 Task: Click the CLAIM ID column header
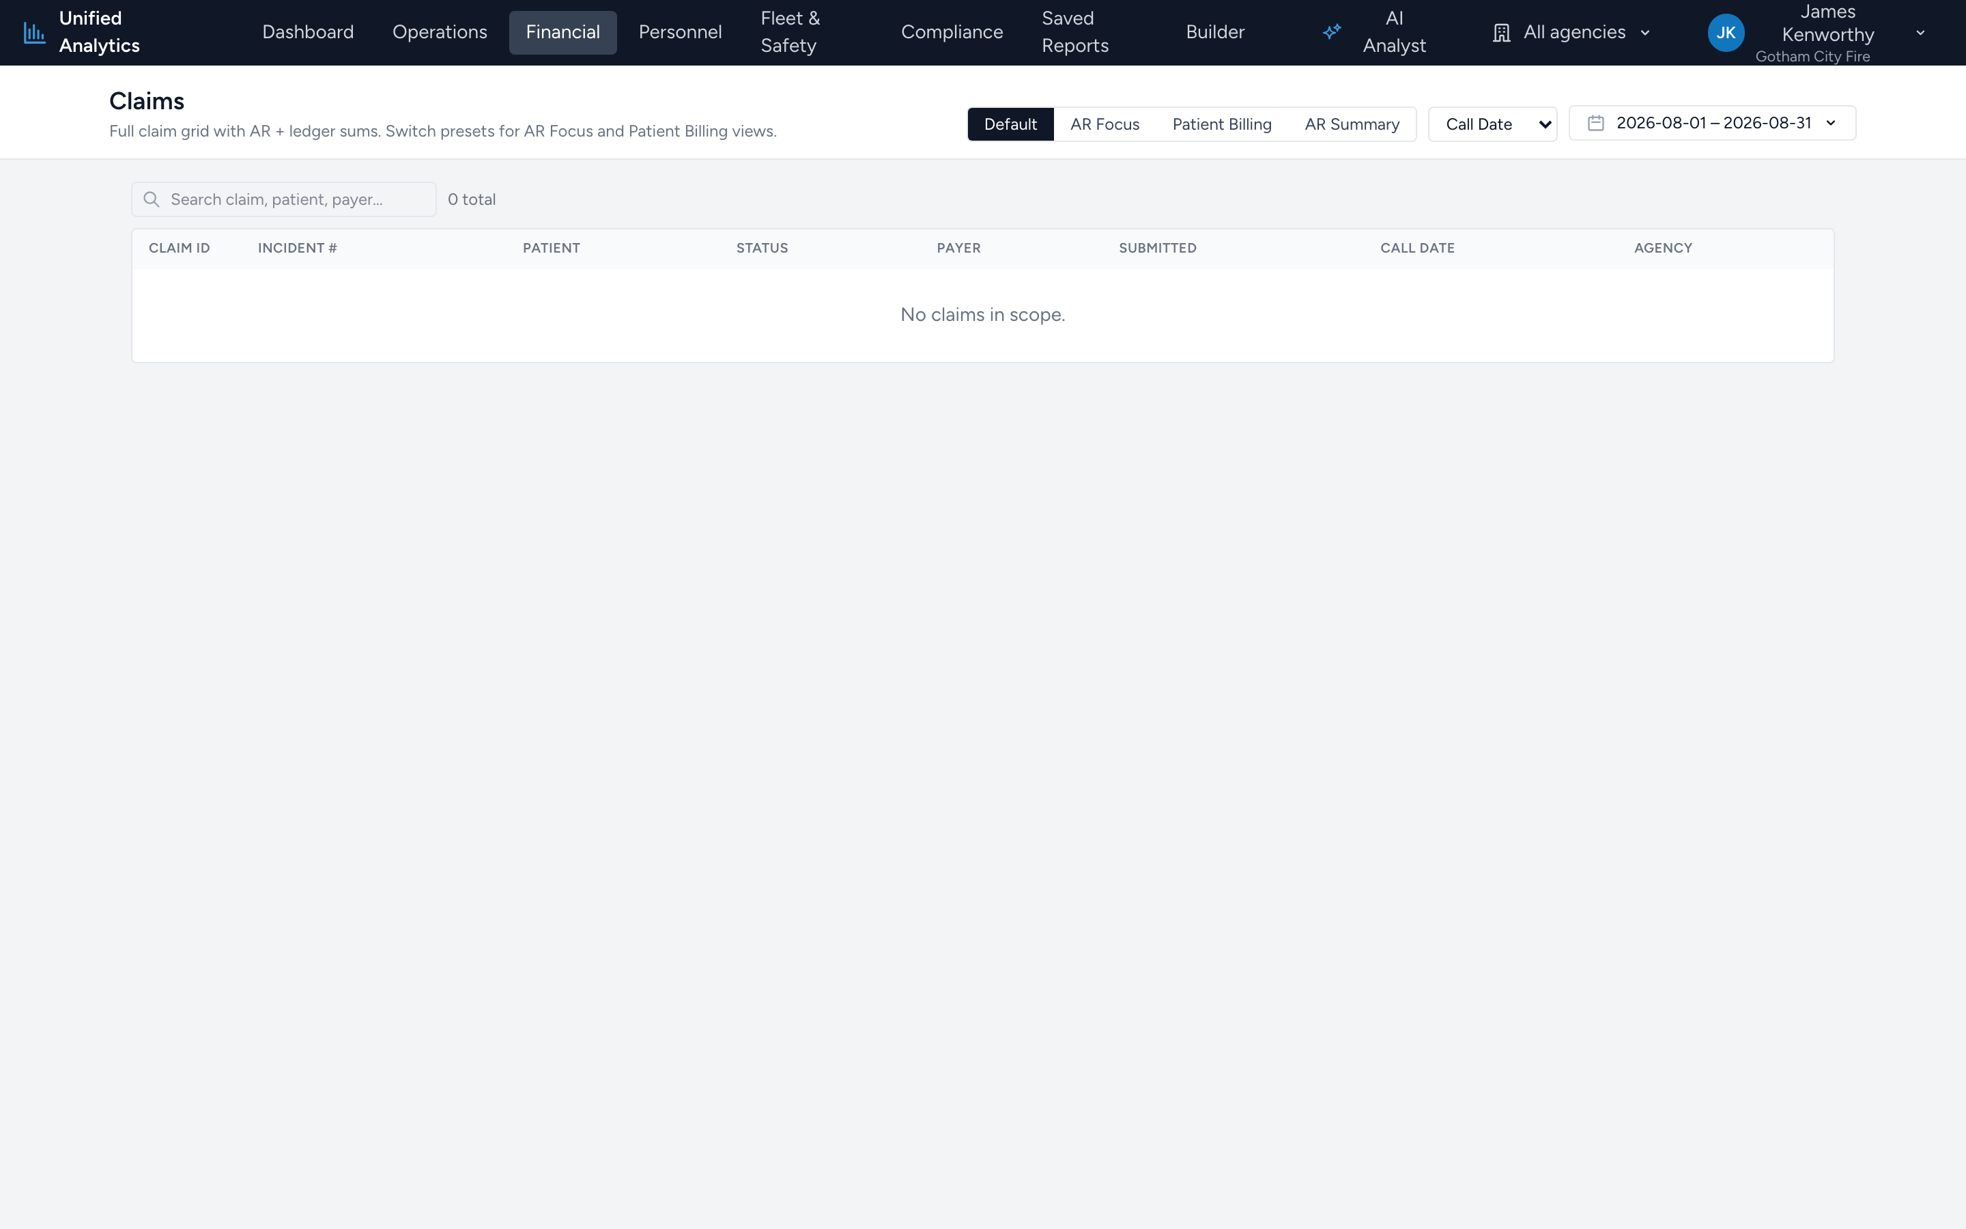[179, 248]
